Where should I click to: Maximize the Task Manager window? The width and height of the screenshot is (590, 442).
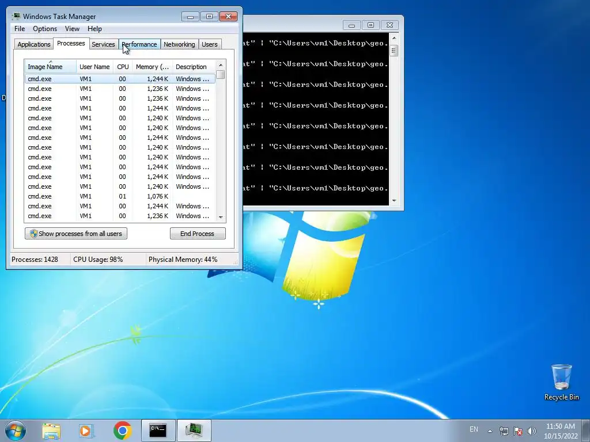point(209,17)
